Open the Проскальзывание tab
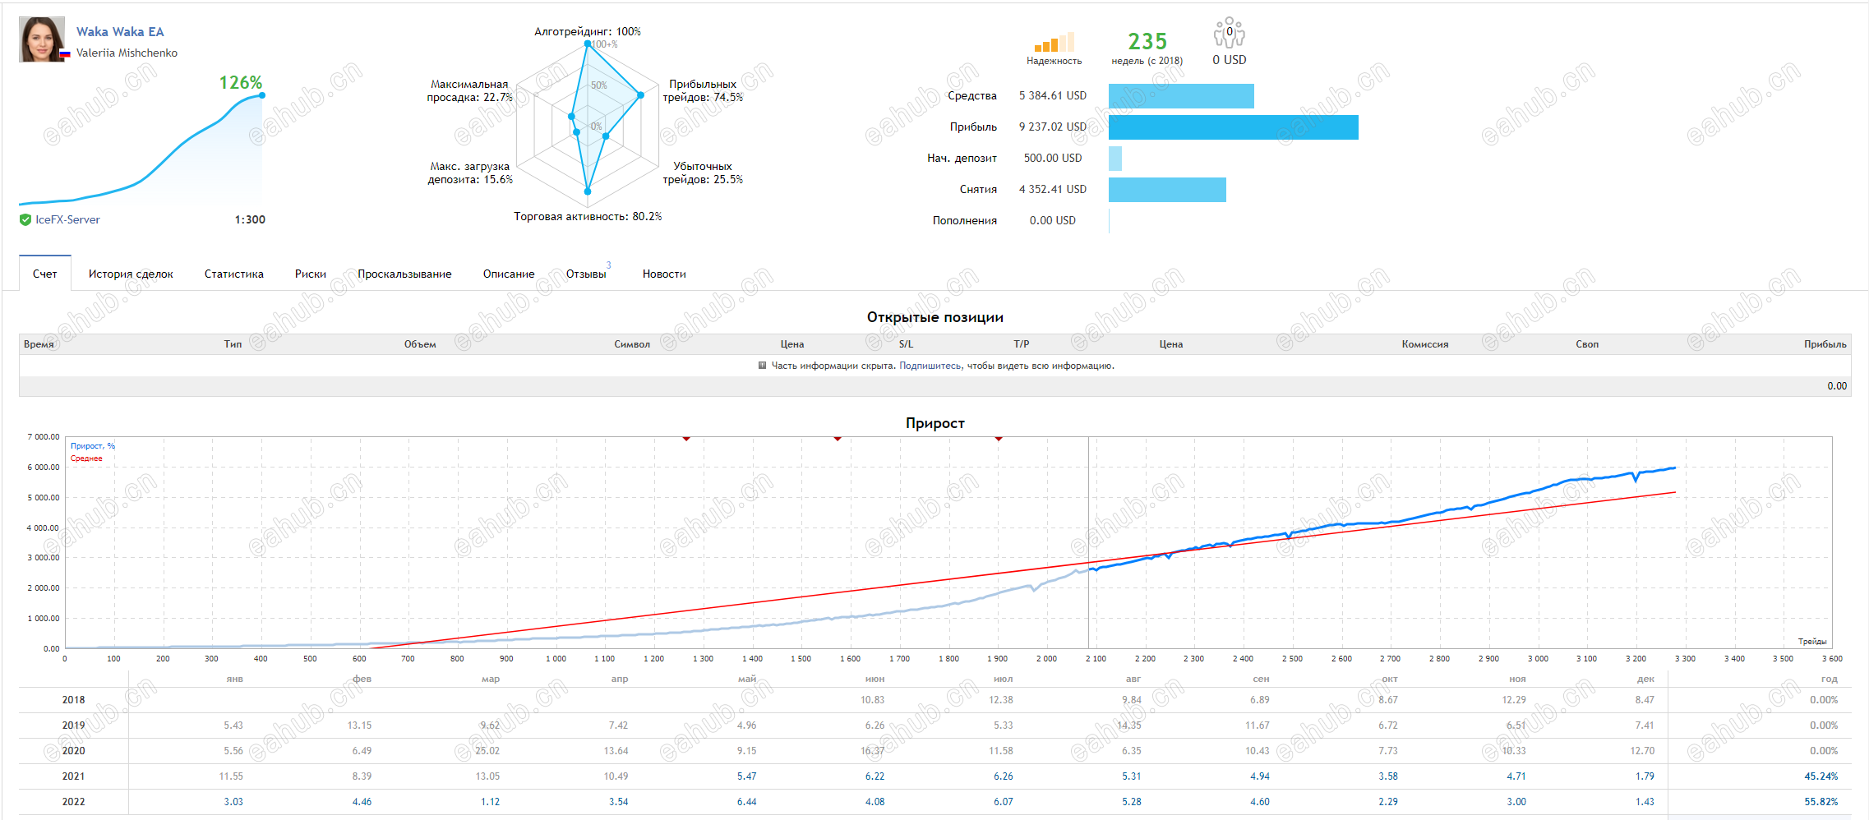 pos(404,274)
